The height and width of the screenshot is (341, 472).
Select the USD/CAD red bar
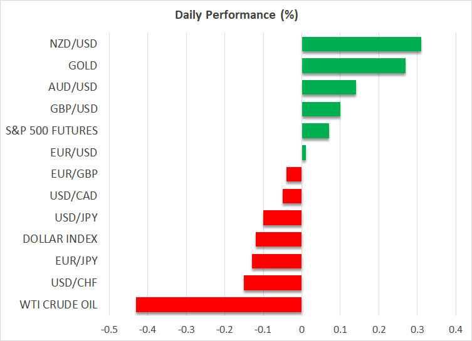tap(292, 196)
